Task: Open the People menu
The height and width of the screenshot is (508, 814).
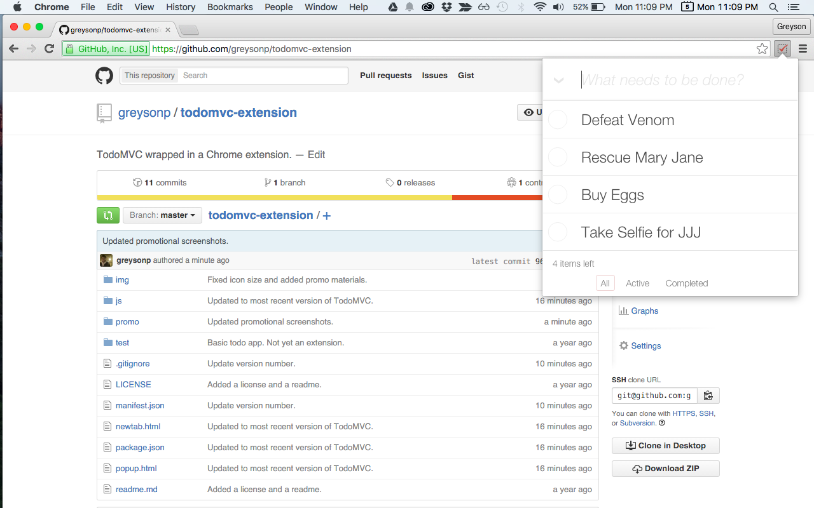Action: (279, 7)
